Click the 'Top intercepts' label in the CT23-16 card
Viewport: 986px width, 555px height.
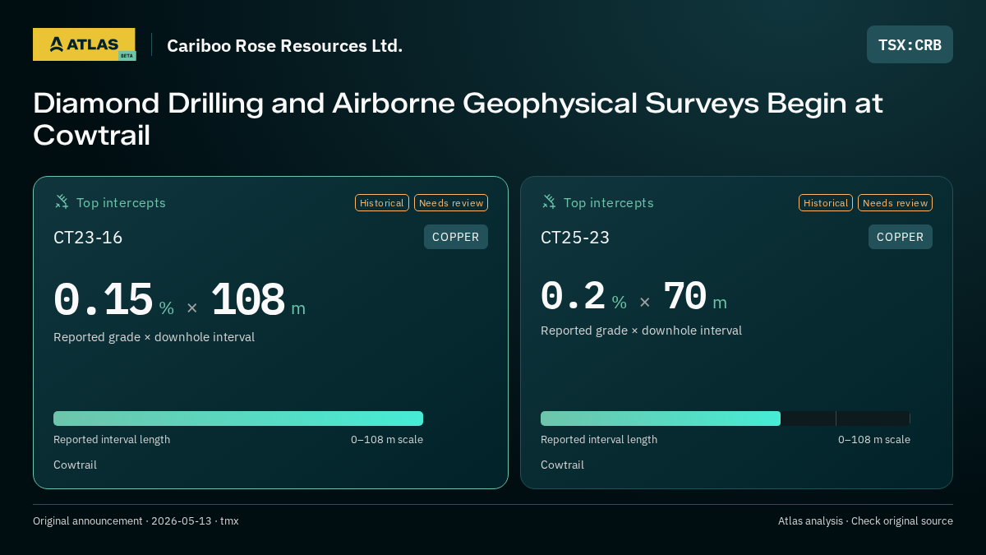[x=121, y=202]
